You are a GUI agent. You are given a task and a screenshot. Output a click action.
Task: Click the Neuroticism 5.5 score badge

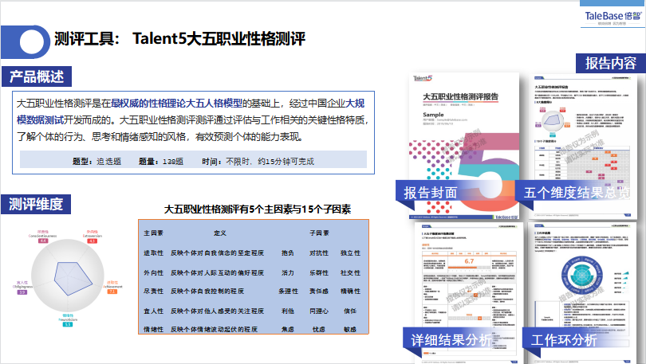tap(68, 324)
